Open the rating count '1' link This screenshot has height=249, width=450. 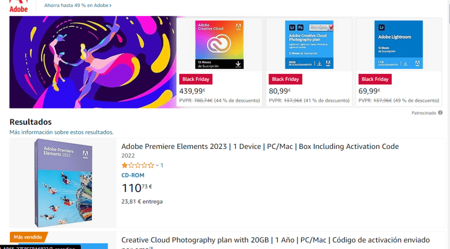point(162,166)
